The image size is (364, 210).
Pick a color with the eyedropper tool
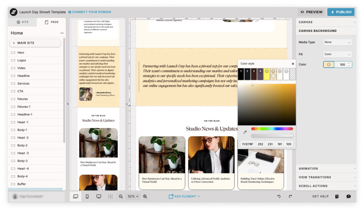pos(245,132)
